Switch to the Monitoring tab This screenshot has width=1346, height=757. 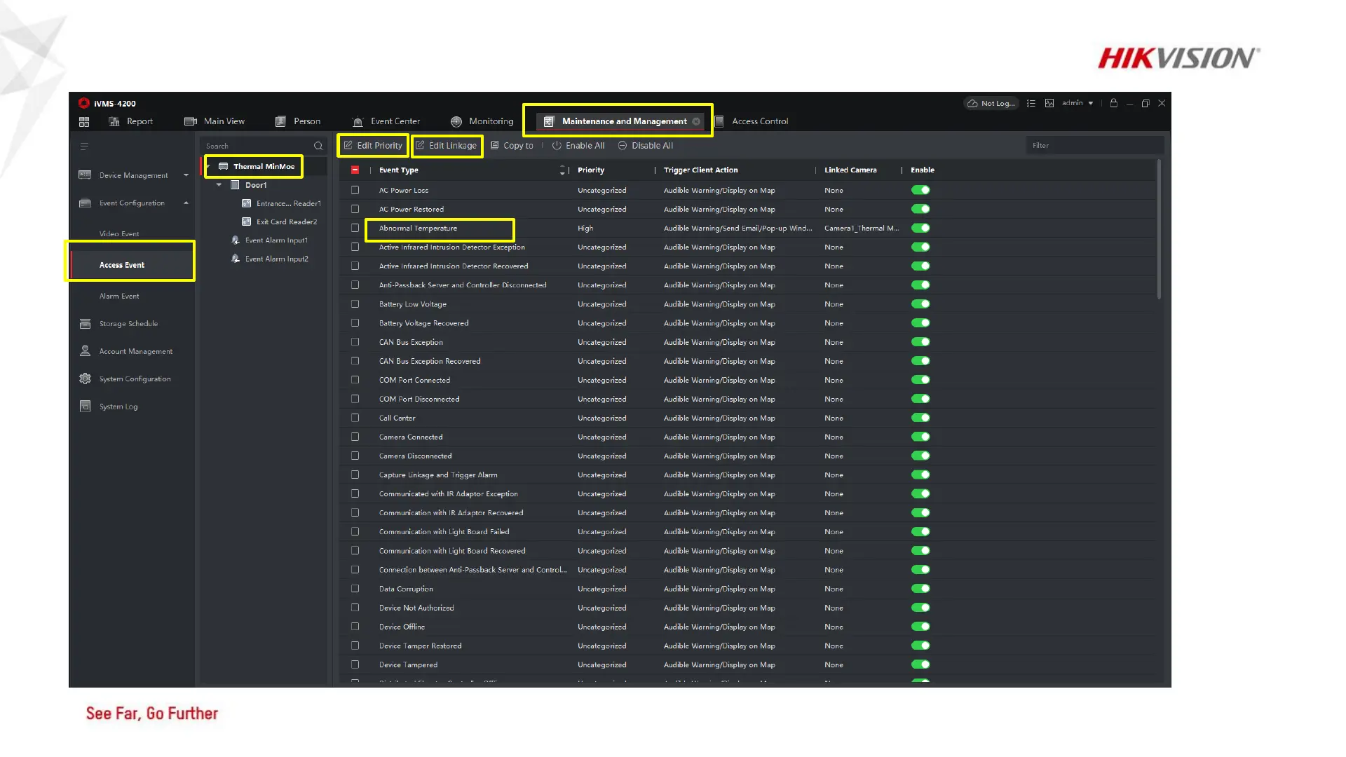point(482,121)
